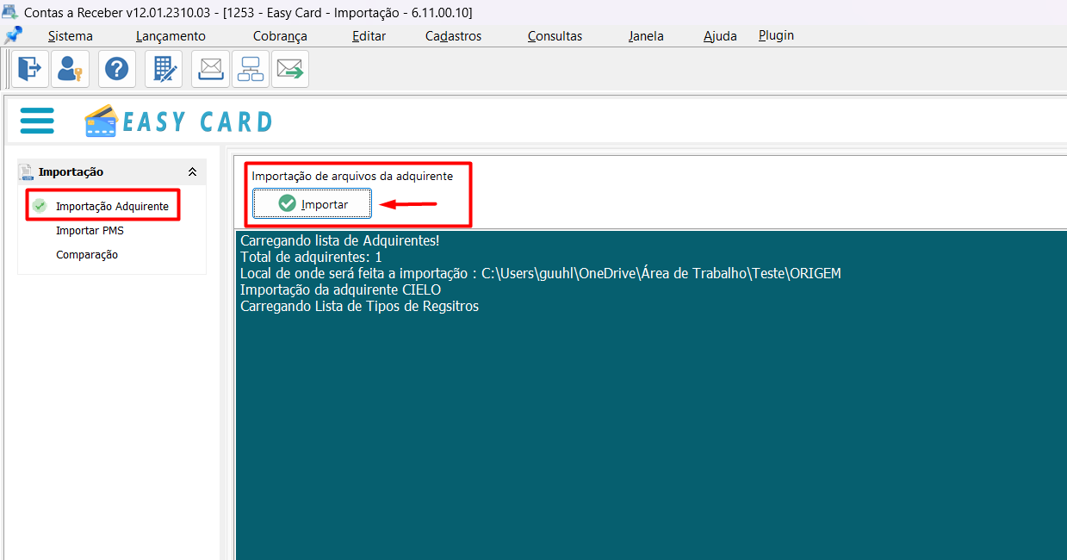Toggle the hamburger menu icon
Viewport: 1067px width, 560px height.
click(37, 121)
